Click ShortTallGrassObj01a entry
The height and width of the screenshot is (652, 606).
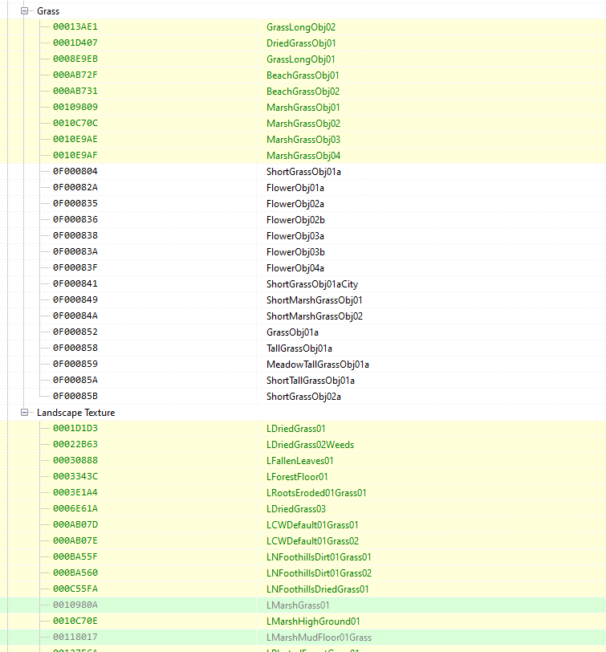click(311, 381)
